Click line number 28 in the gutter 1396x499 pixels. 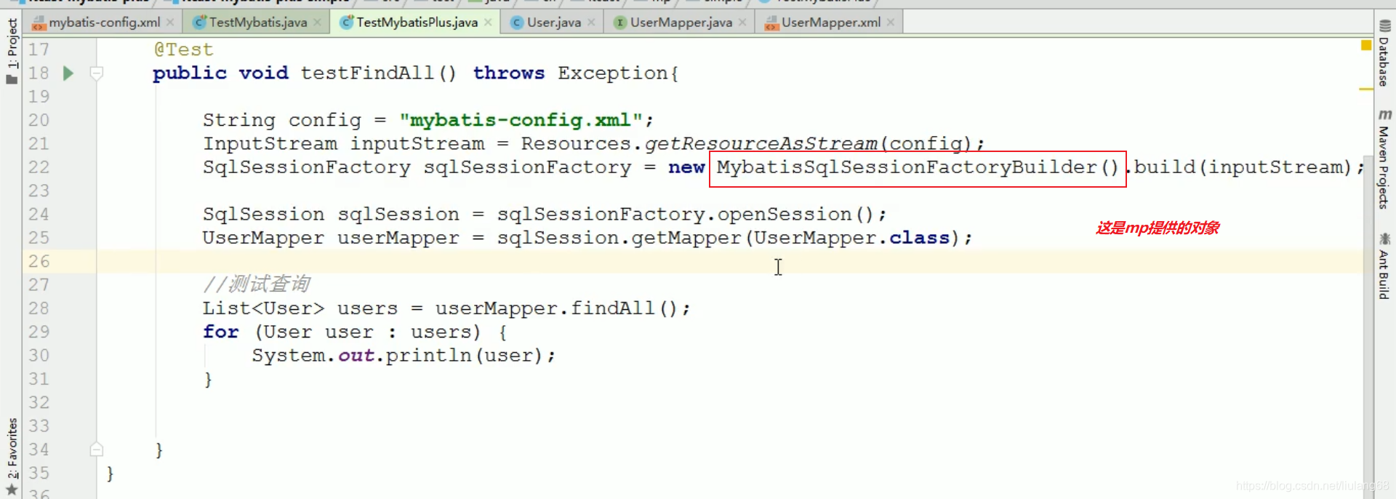click(x=39, y=308)
